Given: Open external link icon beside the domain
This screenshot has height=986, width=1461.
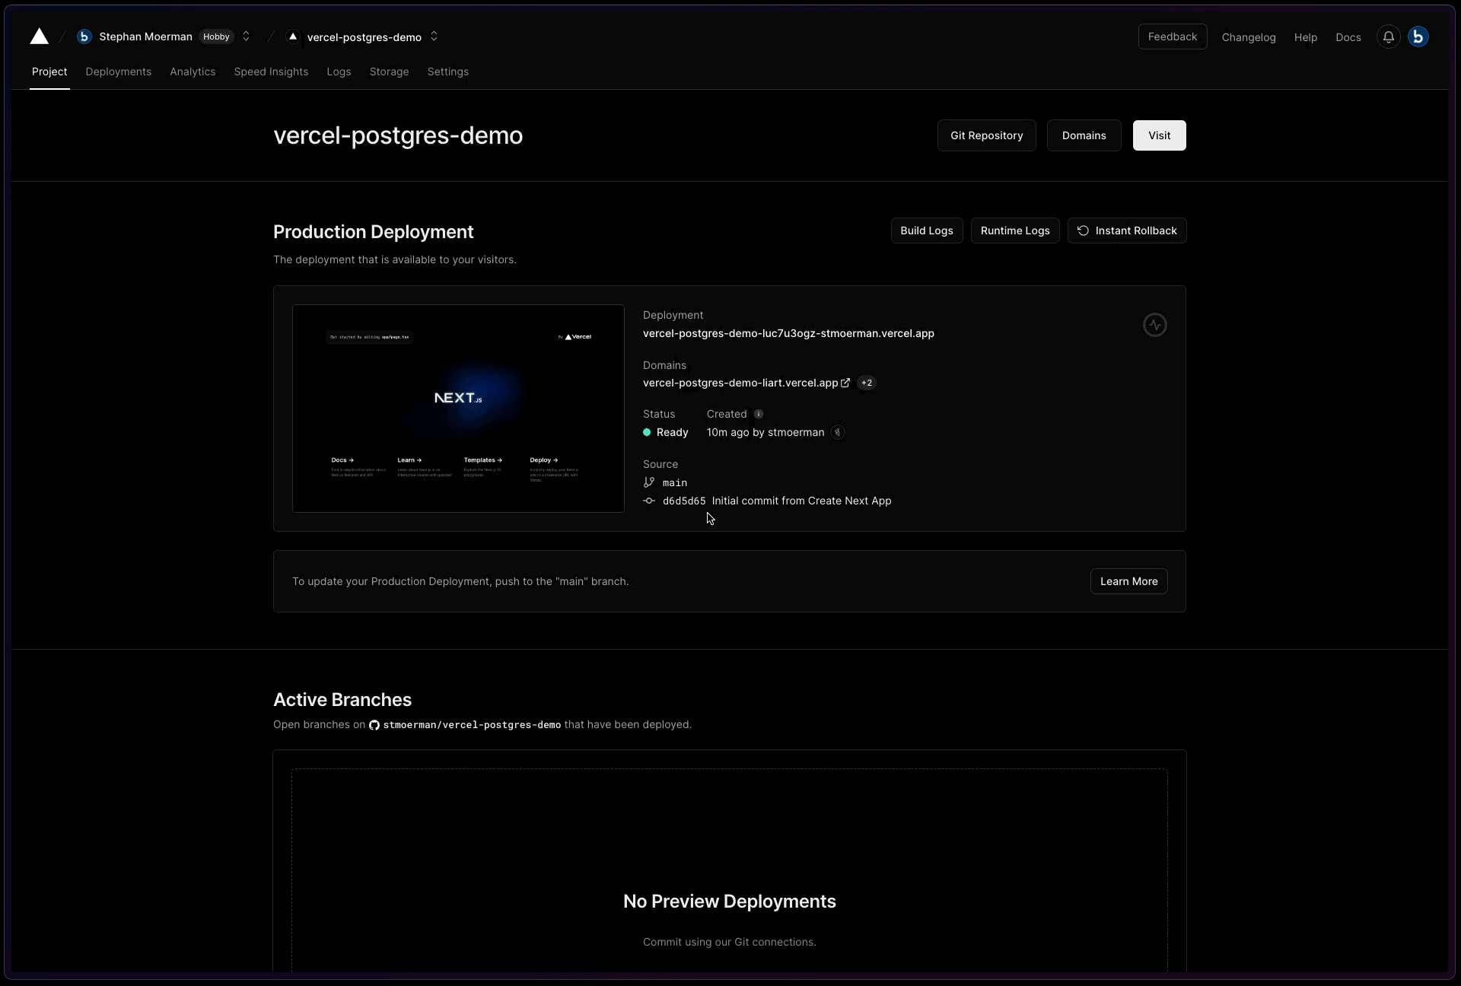Looking at the screenshot, I should click(x=845, y=383).
